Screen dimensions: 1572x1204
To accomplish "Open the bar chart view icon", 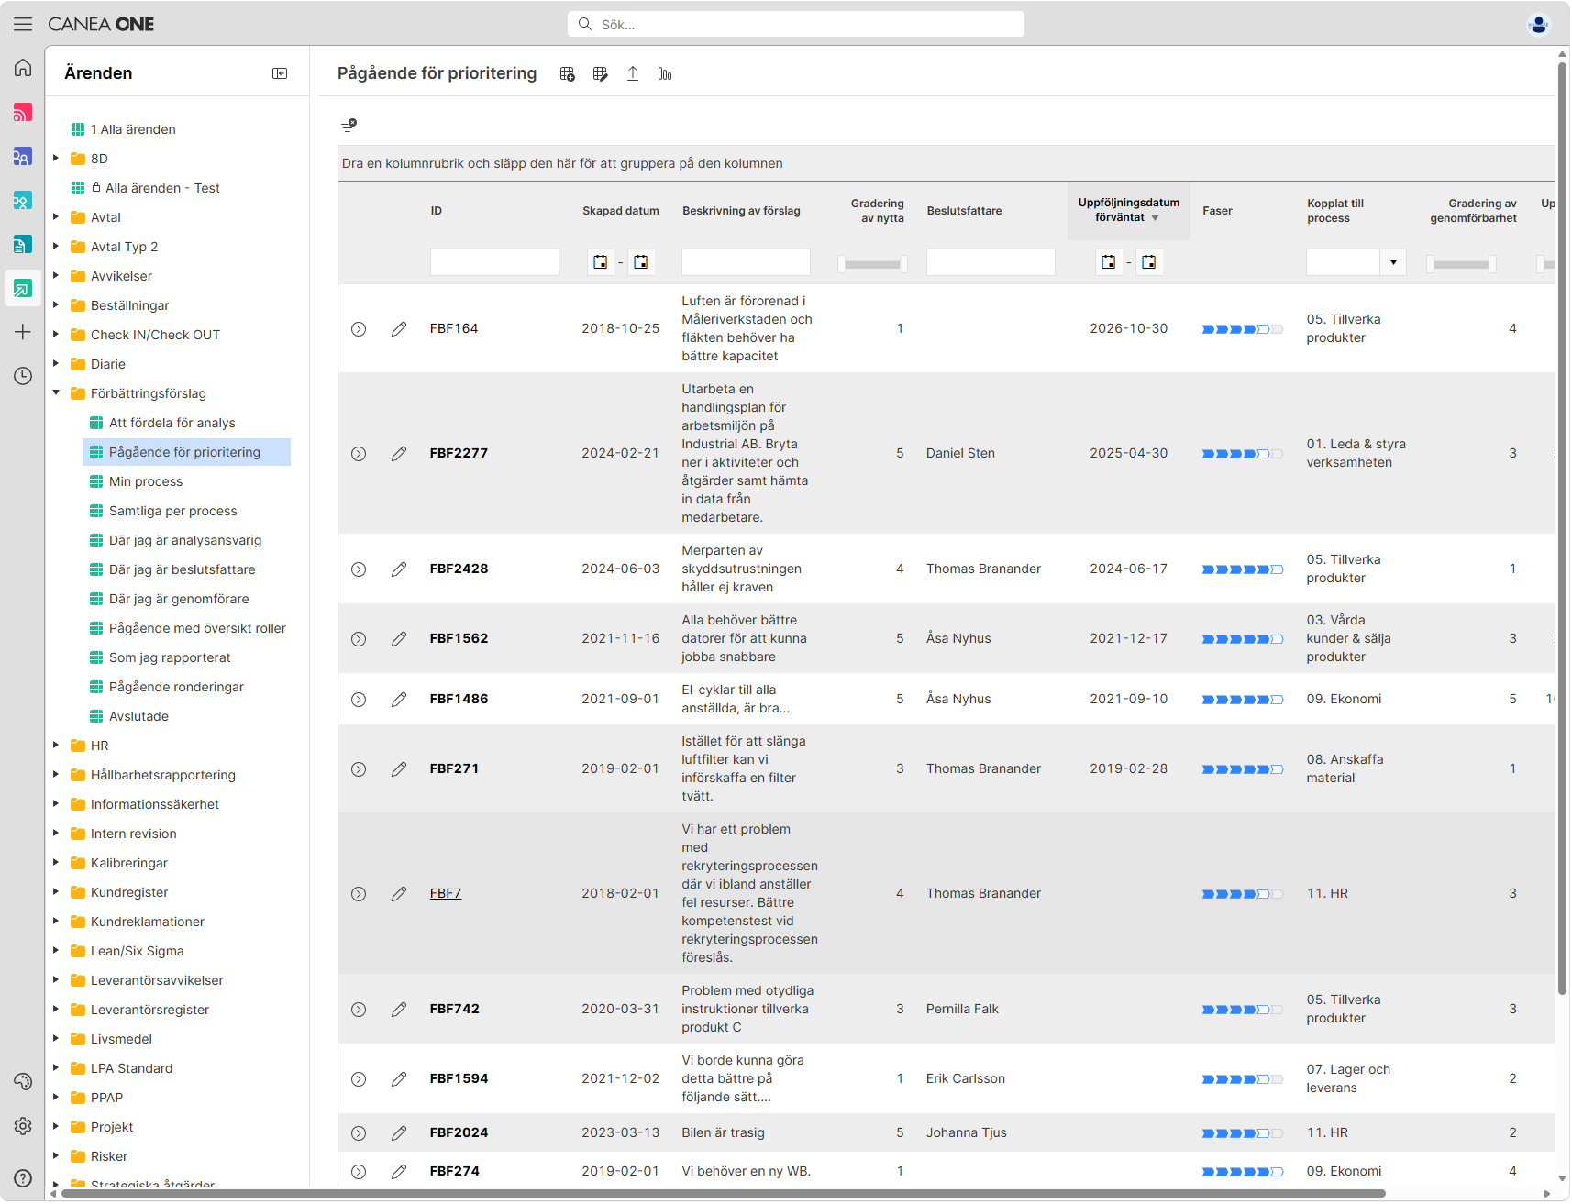I will point(665,74).
